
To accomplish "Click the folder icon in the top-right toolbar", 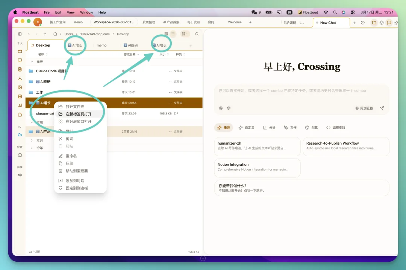I will click(374, 23).
